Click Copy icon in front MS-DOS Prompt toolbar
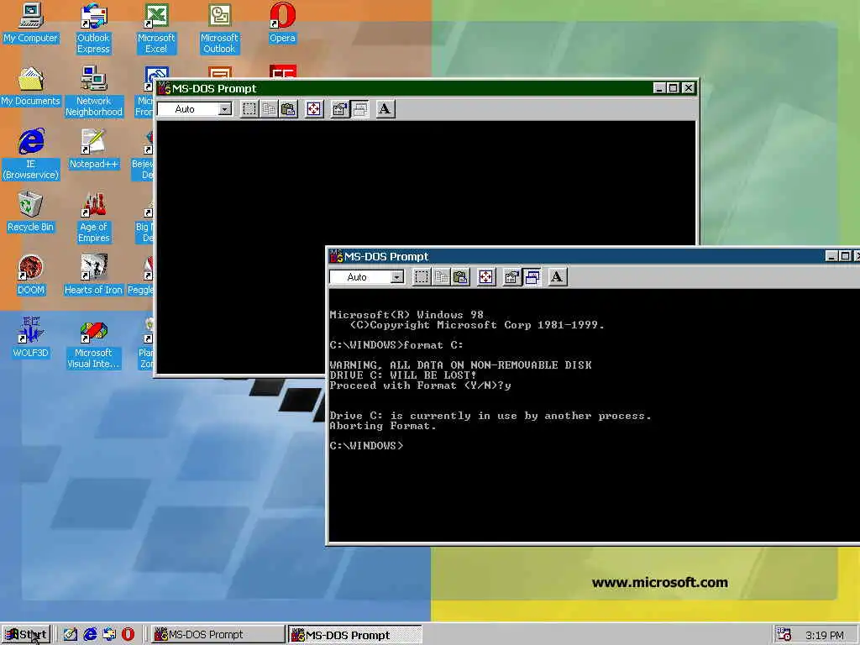Viewport: 860px width, 645px height. 441,277
